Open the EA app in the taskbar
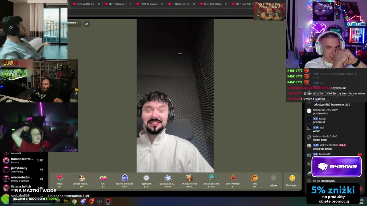The height and width of the screenshot is (206, 367). (91, 201)
